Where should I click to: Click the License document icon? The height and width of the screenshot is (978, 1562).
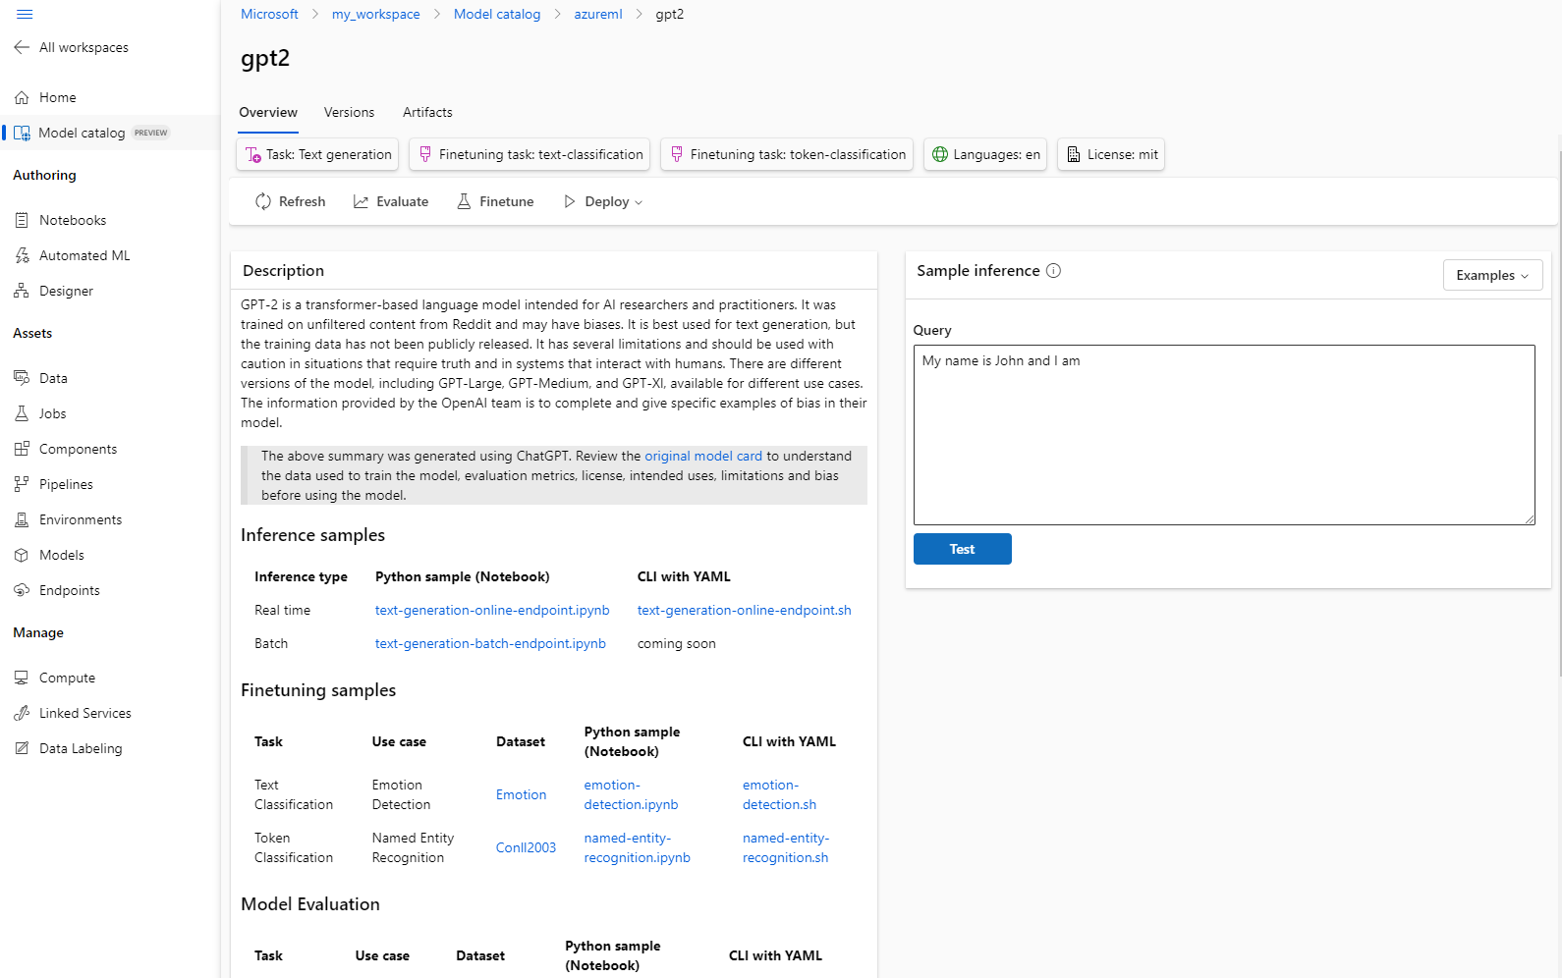pos(1074,154)
